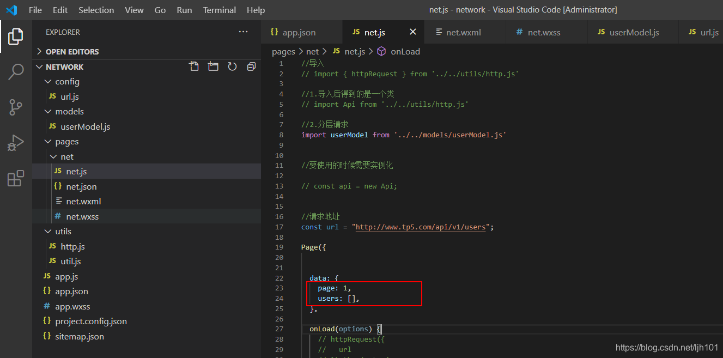This screenshot has width=723, height=358.
Task: Open the Run menu
Action: pos(185,10)
